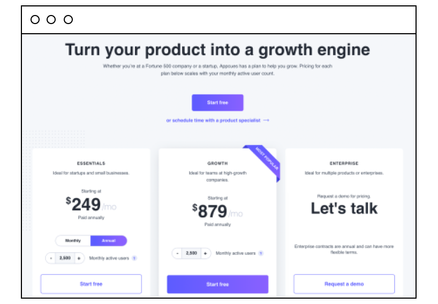The height and width of the screenshot is (304, 438).
Task: Switch billing toggle to Monthly
Action: 73,241
